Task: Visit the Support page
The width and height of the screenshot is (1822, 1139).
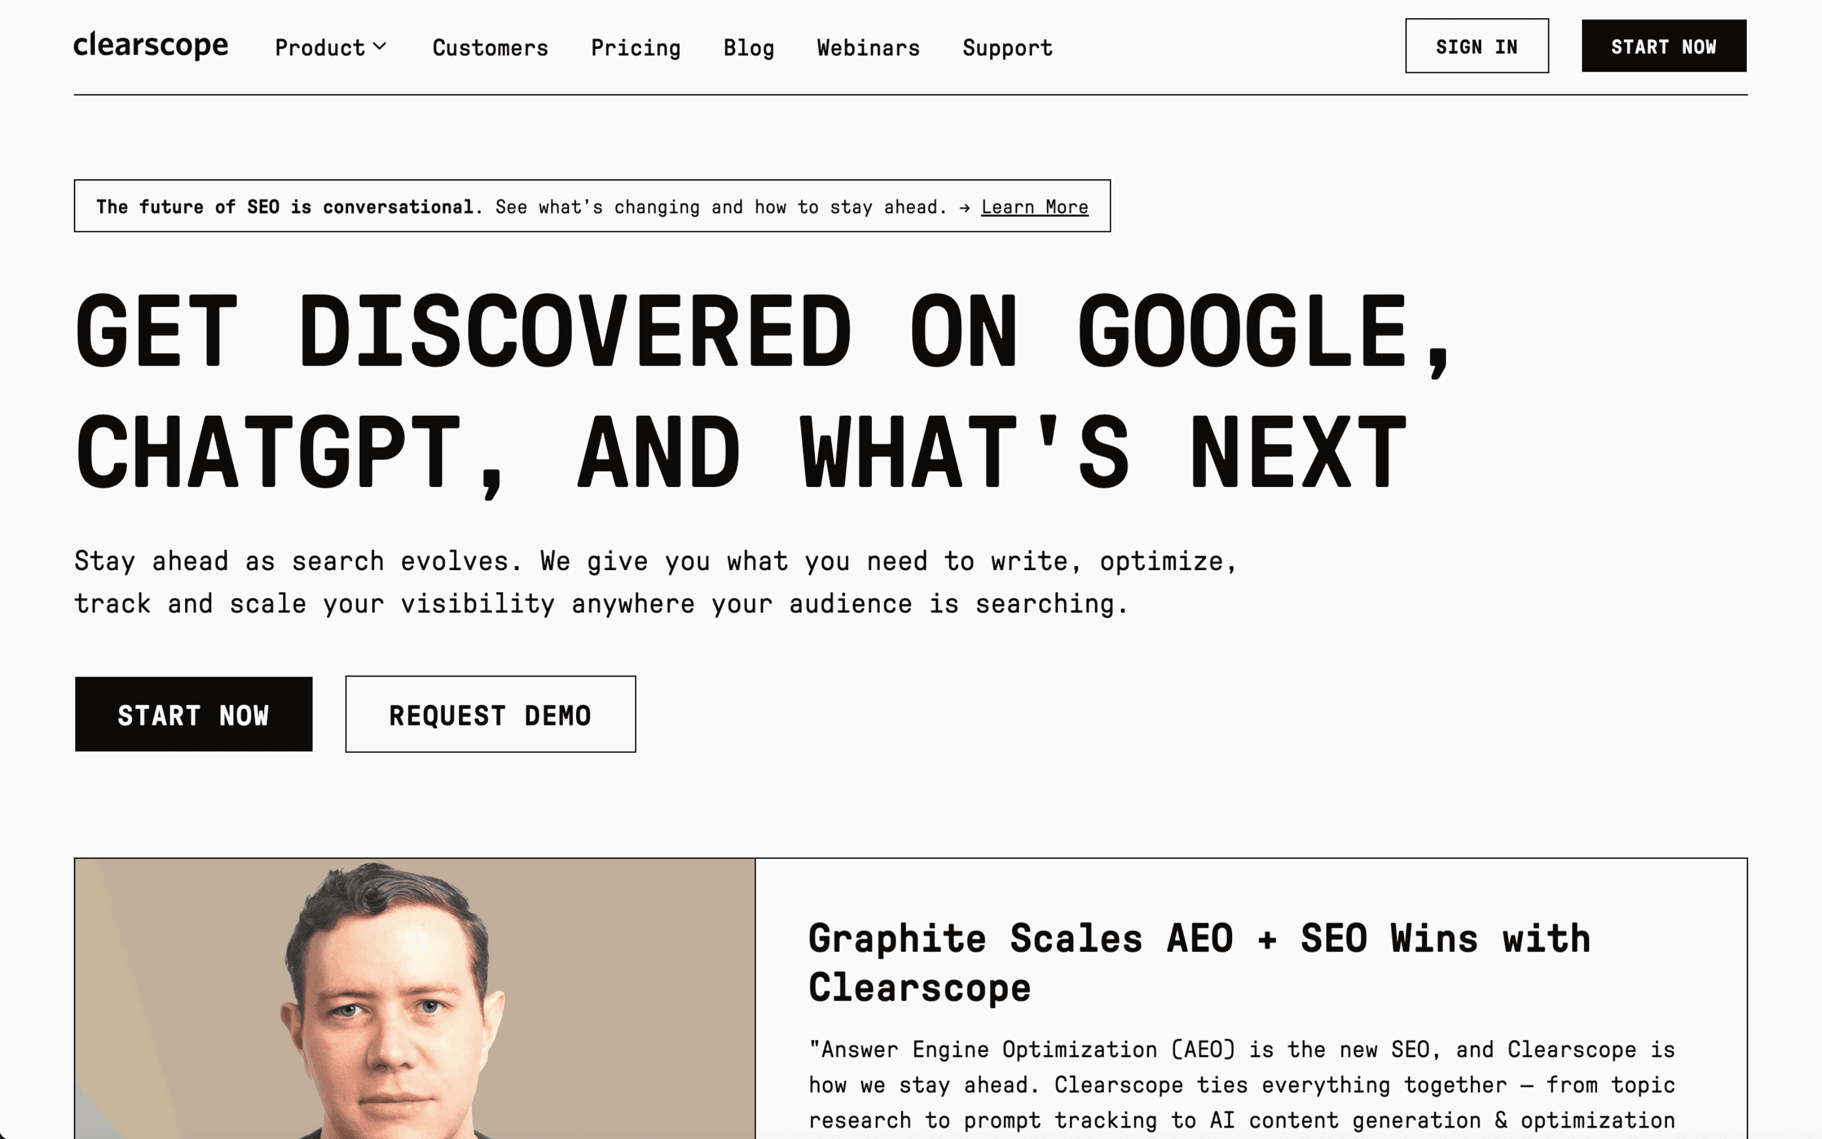Action: 1007,47
